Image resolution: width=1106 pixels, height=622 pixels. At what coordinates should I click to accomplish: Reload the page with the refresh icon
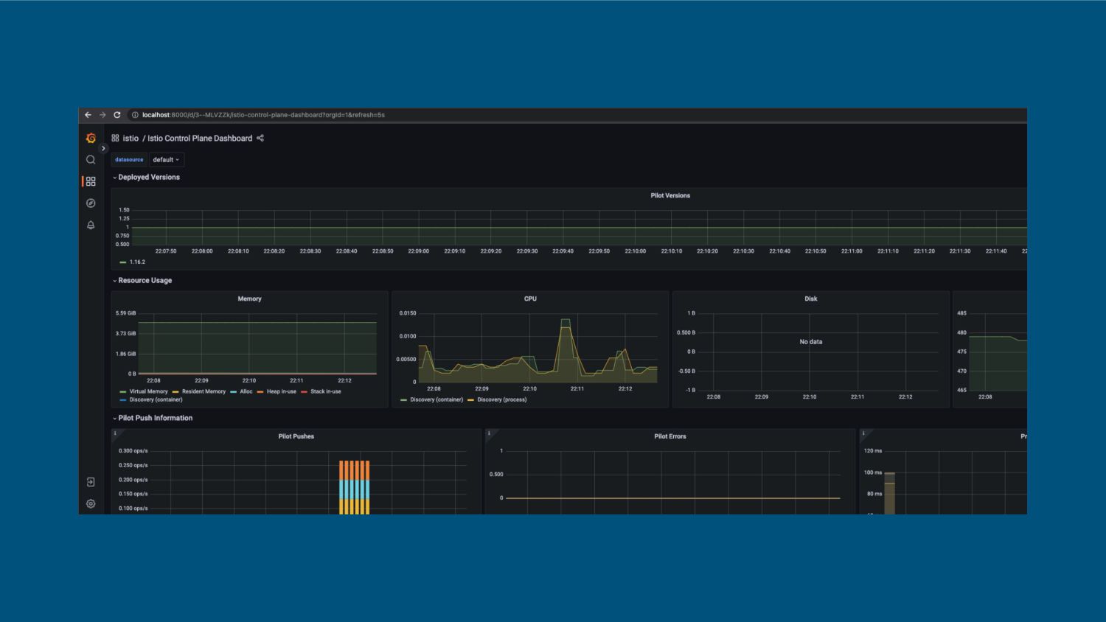(x=116, y=115)
